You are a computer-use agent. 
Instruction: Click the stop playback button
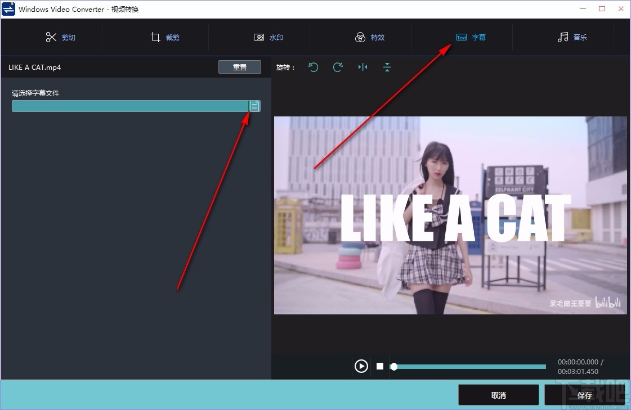tap(379, 366)
